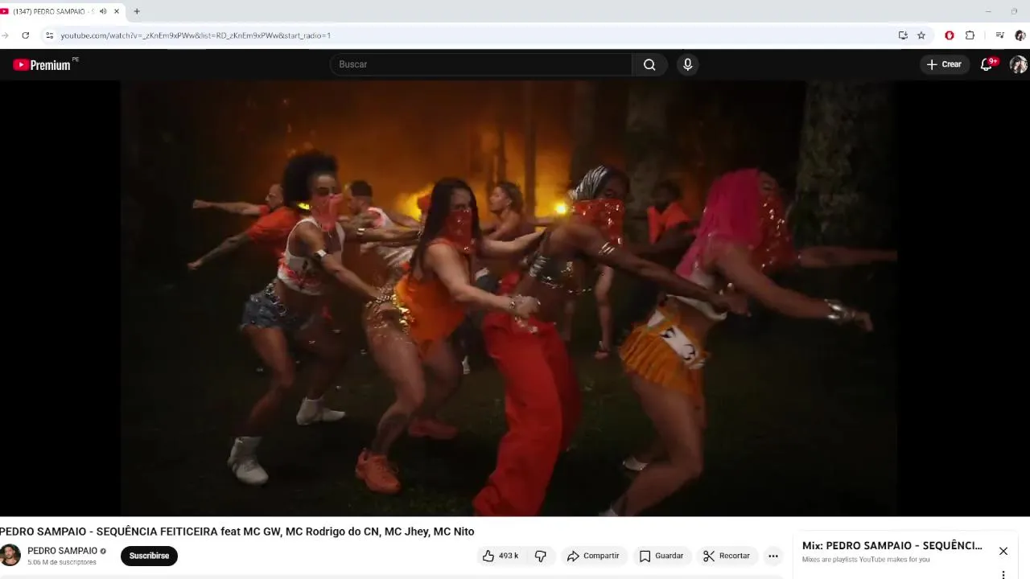The height and width of the screenshot is (579, 1030).
Task: Open site information icon in address bar
Action: coord(49,35)
